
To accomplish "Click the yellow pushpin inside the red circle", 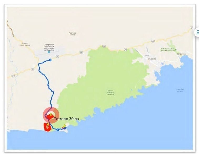I will coord(51,114).
